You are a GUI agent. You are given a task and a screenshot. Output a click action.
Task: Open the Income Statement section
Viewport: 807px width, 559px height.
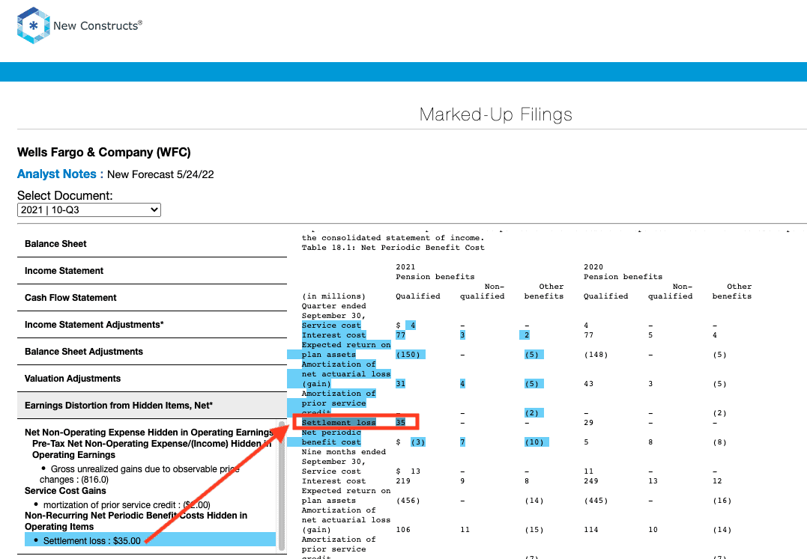pyautogui.click(x=152, y=271)
